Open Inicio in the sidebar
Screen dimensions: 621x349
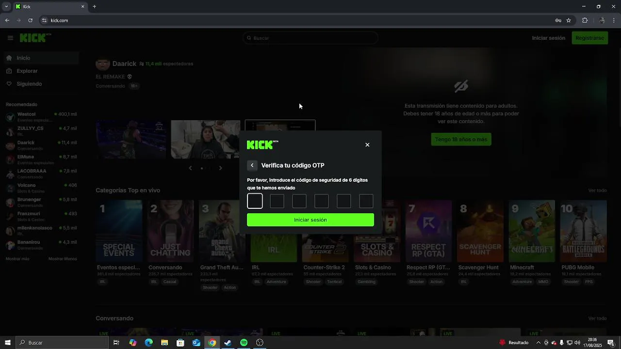tap(41, 58)
